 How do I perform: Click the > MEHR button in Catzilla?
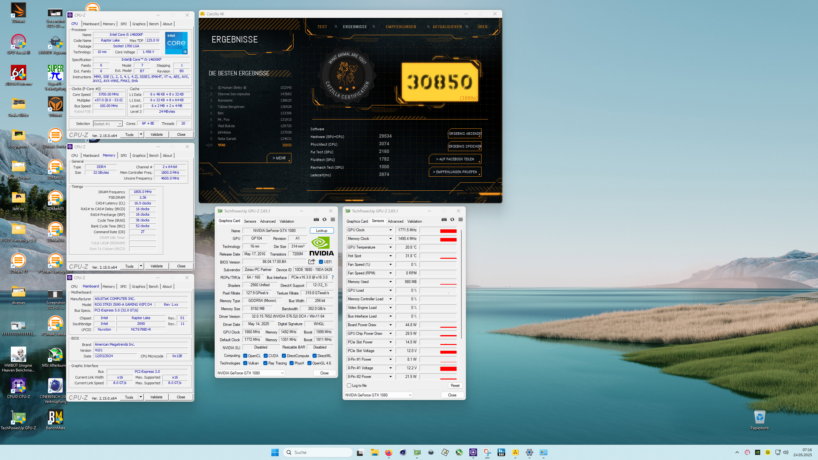click(x=279, y=158)
